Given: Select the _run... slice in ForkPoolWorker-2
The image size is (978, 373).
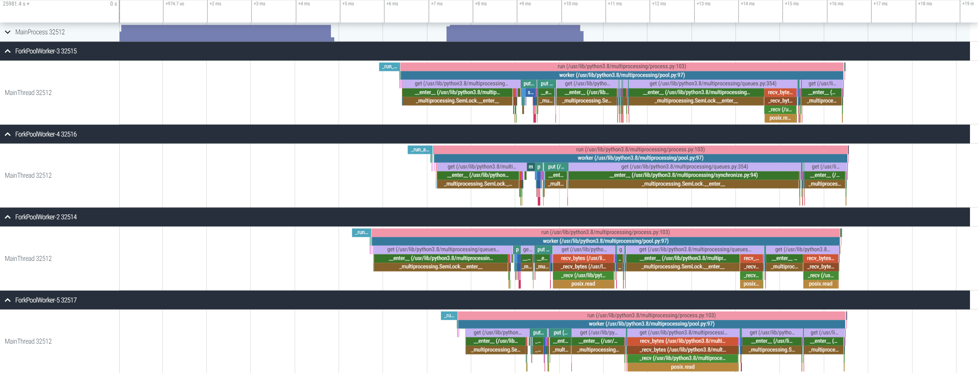Looking at the screenshot, I should point(361,232).
